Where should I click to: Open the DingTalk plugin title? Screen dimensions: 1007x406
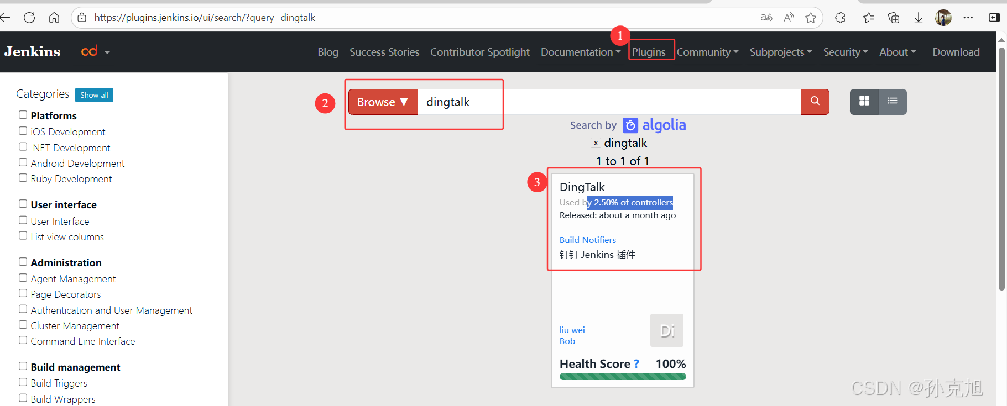582,187
